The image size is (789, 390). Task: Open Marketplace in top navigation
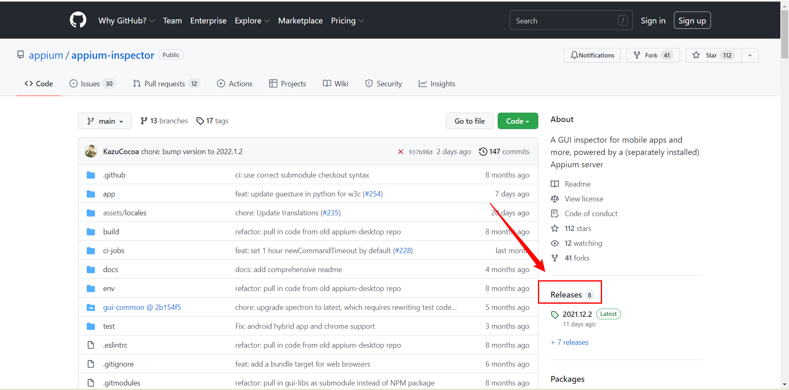click(x=300, y=21)
